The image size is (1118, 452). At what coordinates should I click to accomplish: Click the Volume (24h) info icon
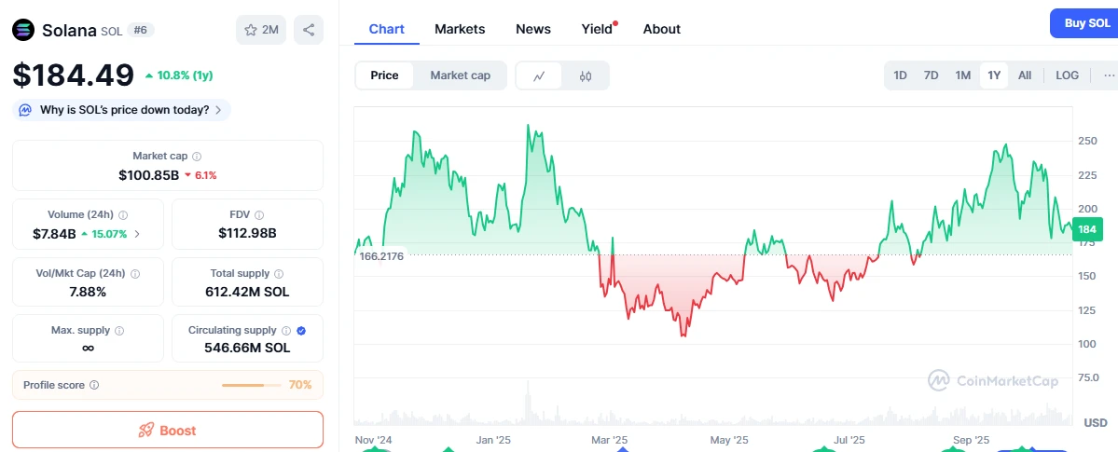tap(123, 215)
